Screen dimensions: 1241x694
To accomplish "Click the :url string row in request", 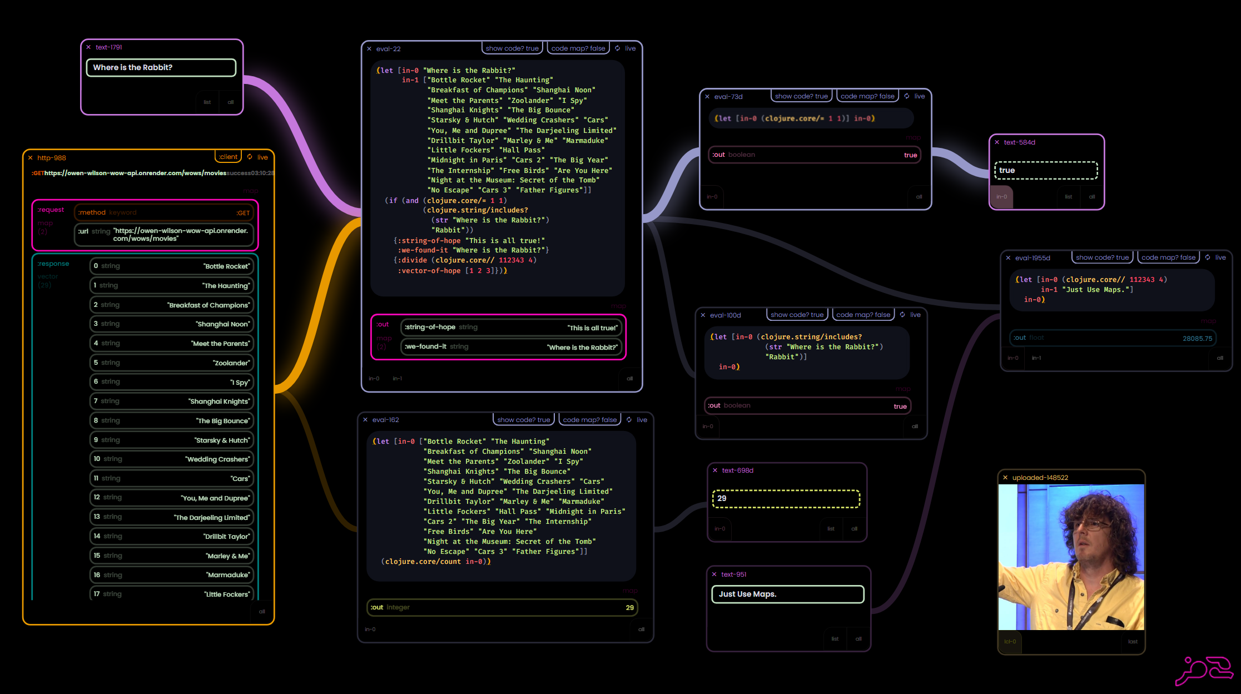I will 164,235.
